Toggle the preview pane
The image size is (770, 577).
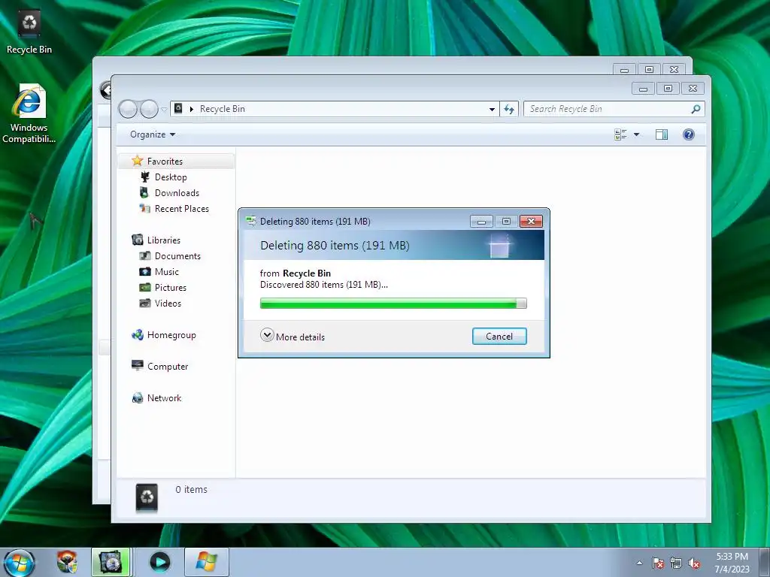(x=662, y=134)
